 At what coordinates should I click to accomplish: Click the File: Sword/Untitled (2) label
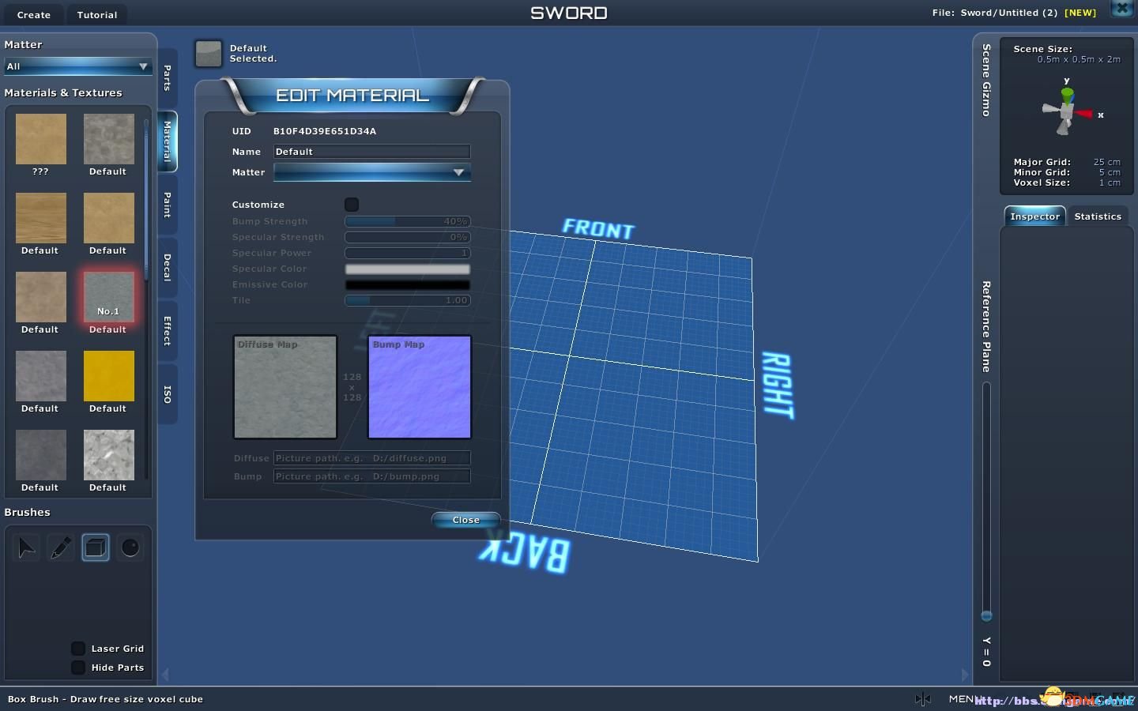click(x=995, y=13)
